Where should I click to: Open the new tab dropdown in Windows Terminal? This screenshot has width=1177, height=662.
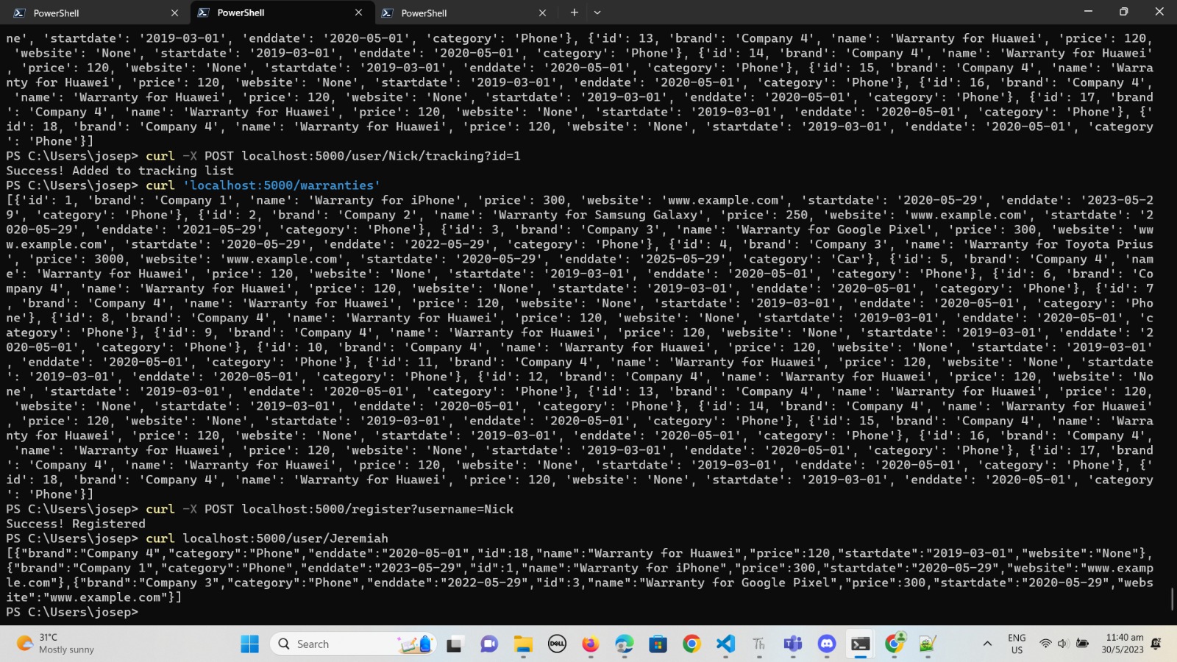tap(597, 13)
